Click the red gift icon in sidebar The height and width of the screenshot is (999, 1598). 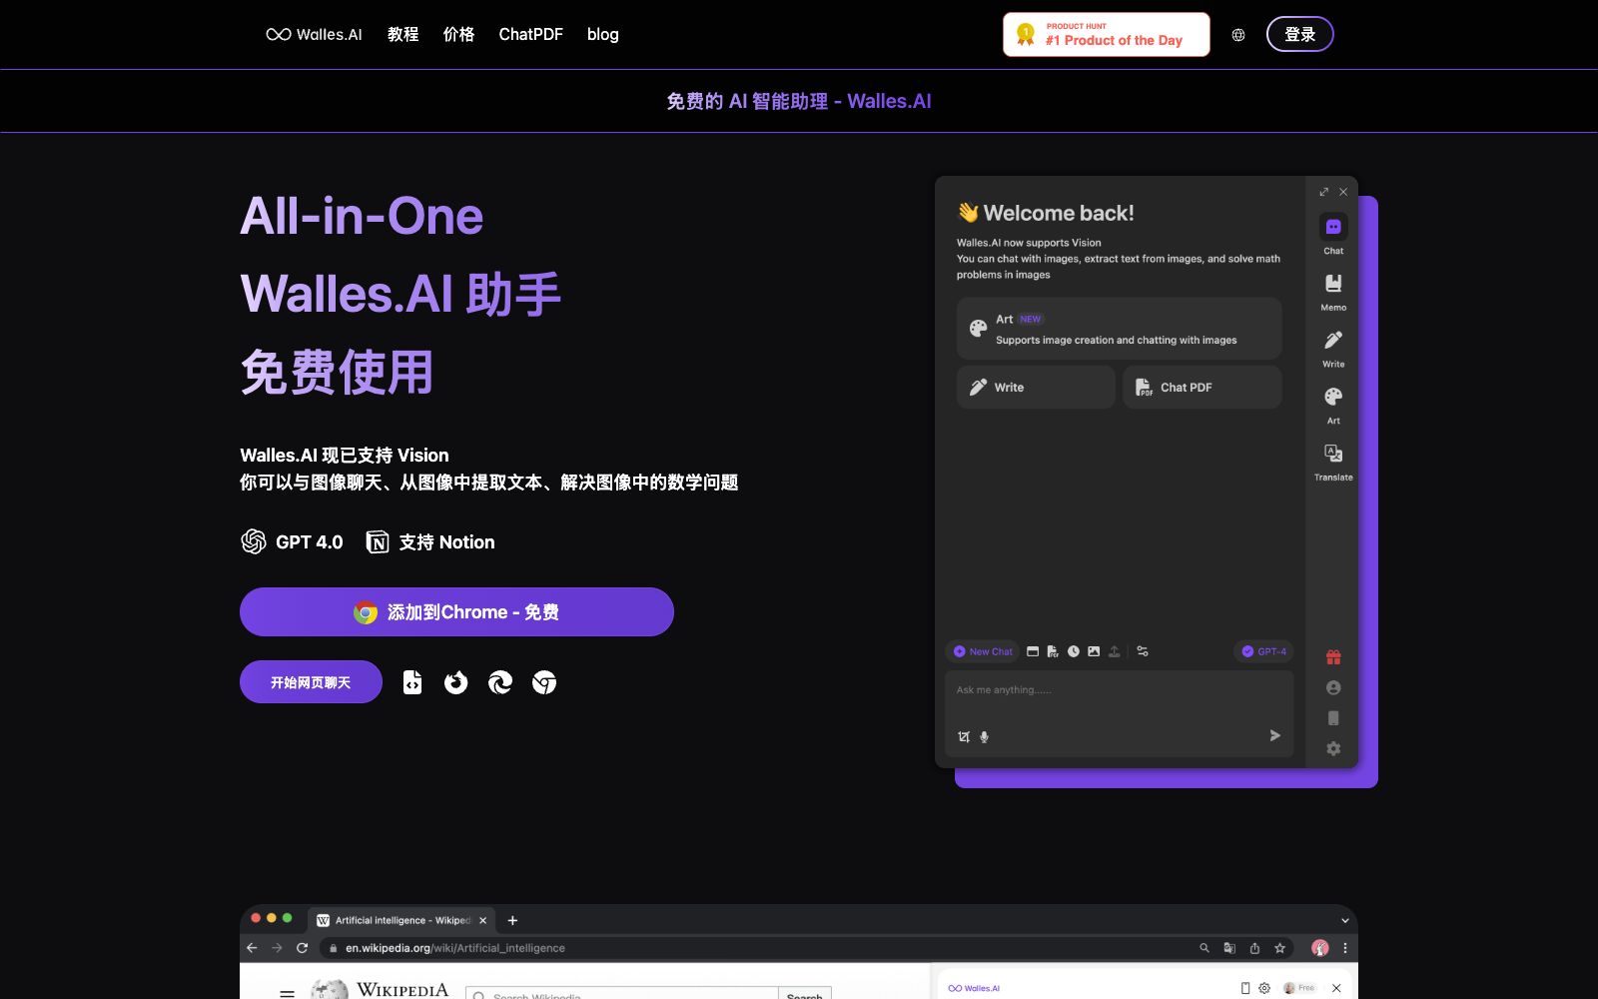(1333, 657)
